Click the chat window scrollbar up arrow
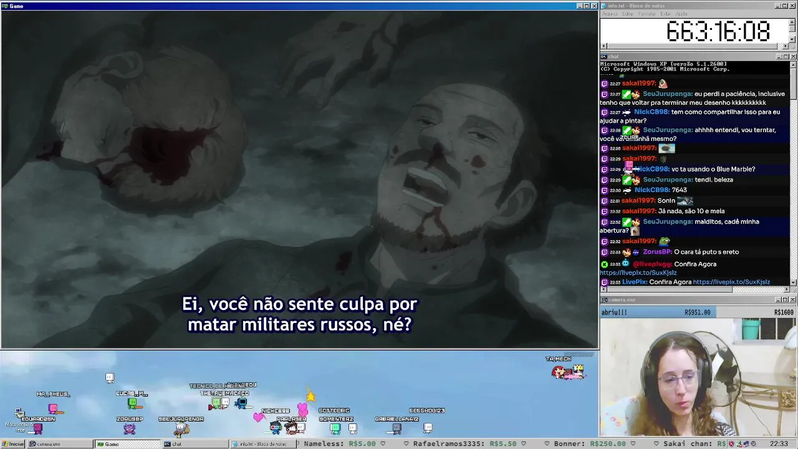Screen dimensions: 798x449 click(793, 64)
